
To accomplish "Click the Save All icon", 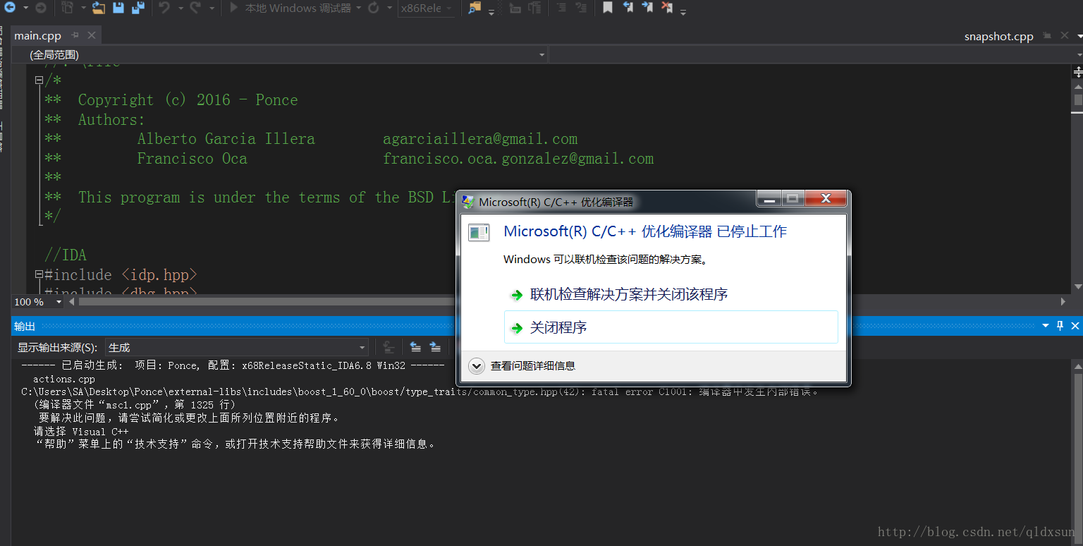I will 138,8.
